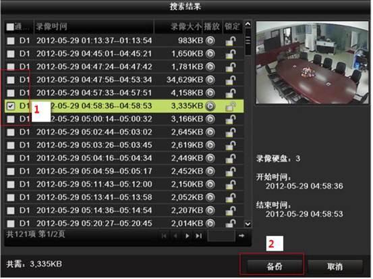Check the 04:57:33 recording checkbox
The width and height of the screenshot is (373, 279).
click(11, 93)
